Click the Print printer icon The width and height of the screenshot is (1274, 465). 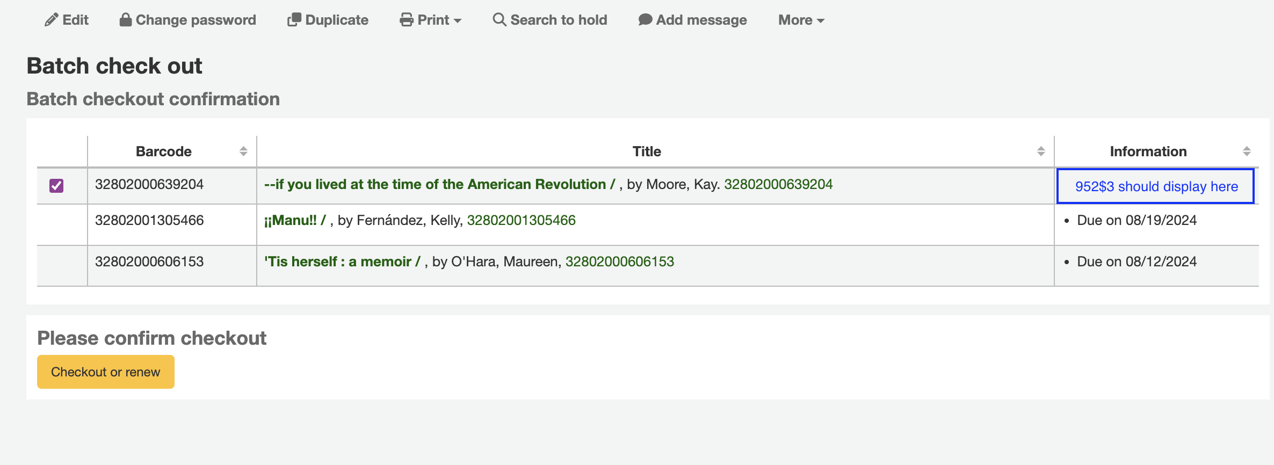407,20
